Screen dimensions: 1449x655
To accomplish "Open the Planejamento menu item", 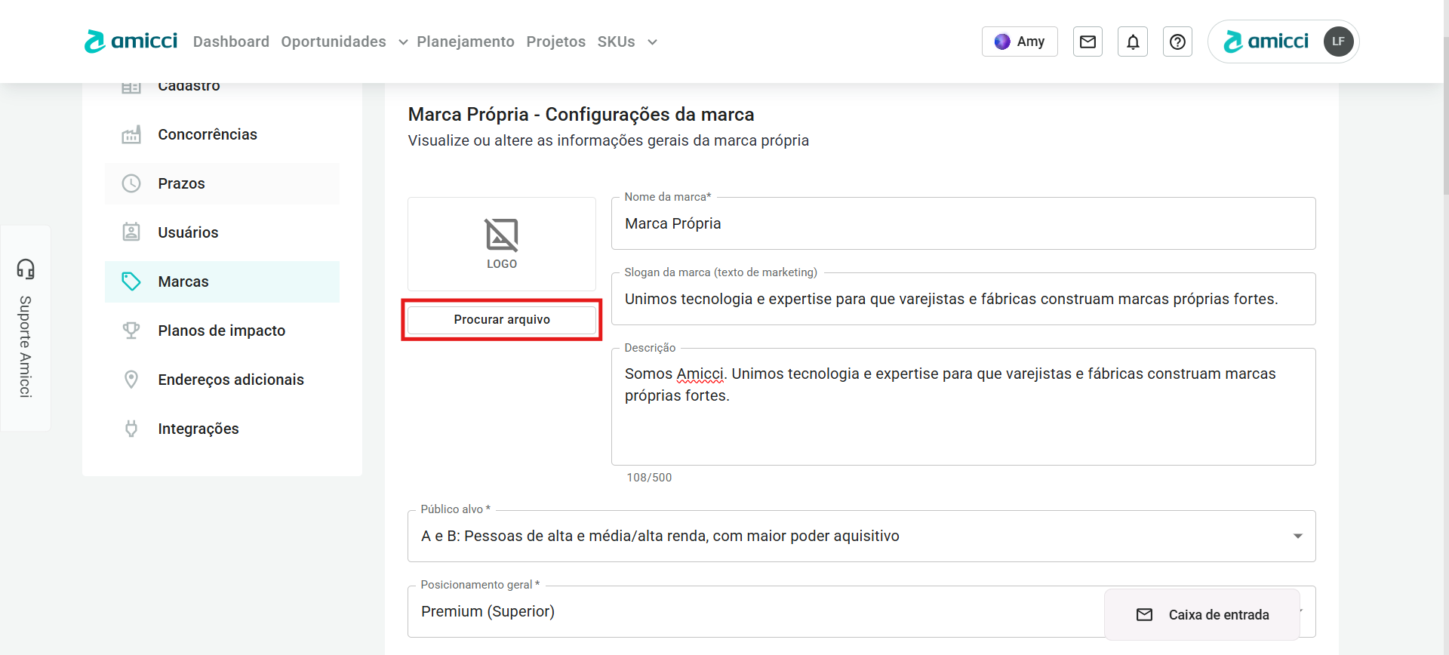I will (465, 42).
